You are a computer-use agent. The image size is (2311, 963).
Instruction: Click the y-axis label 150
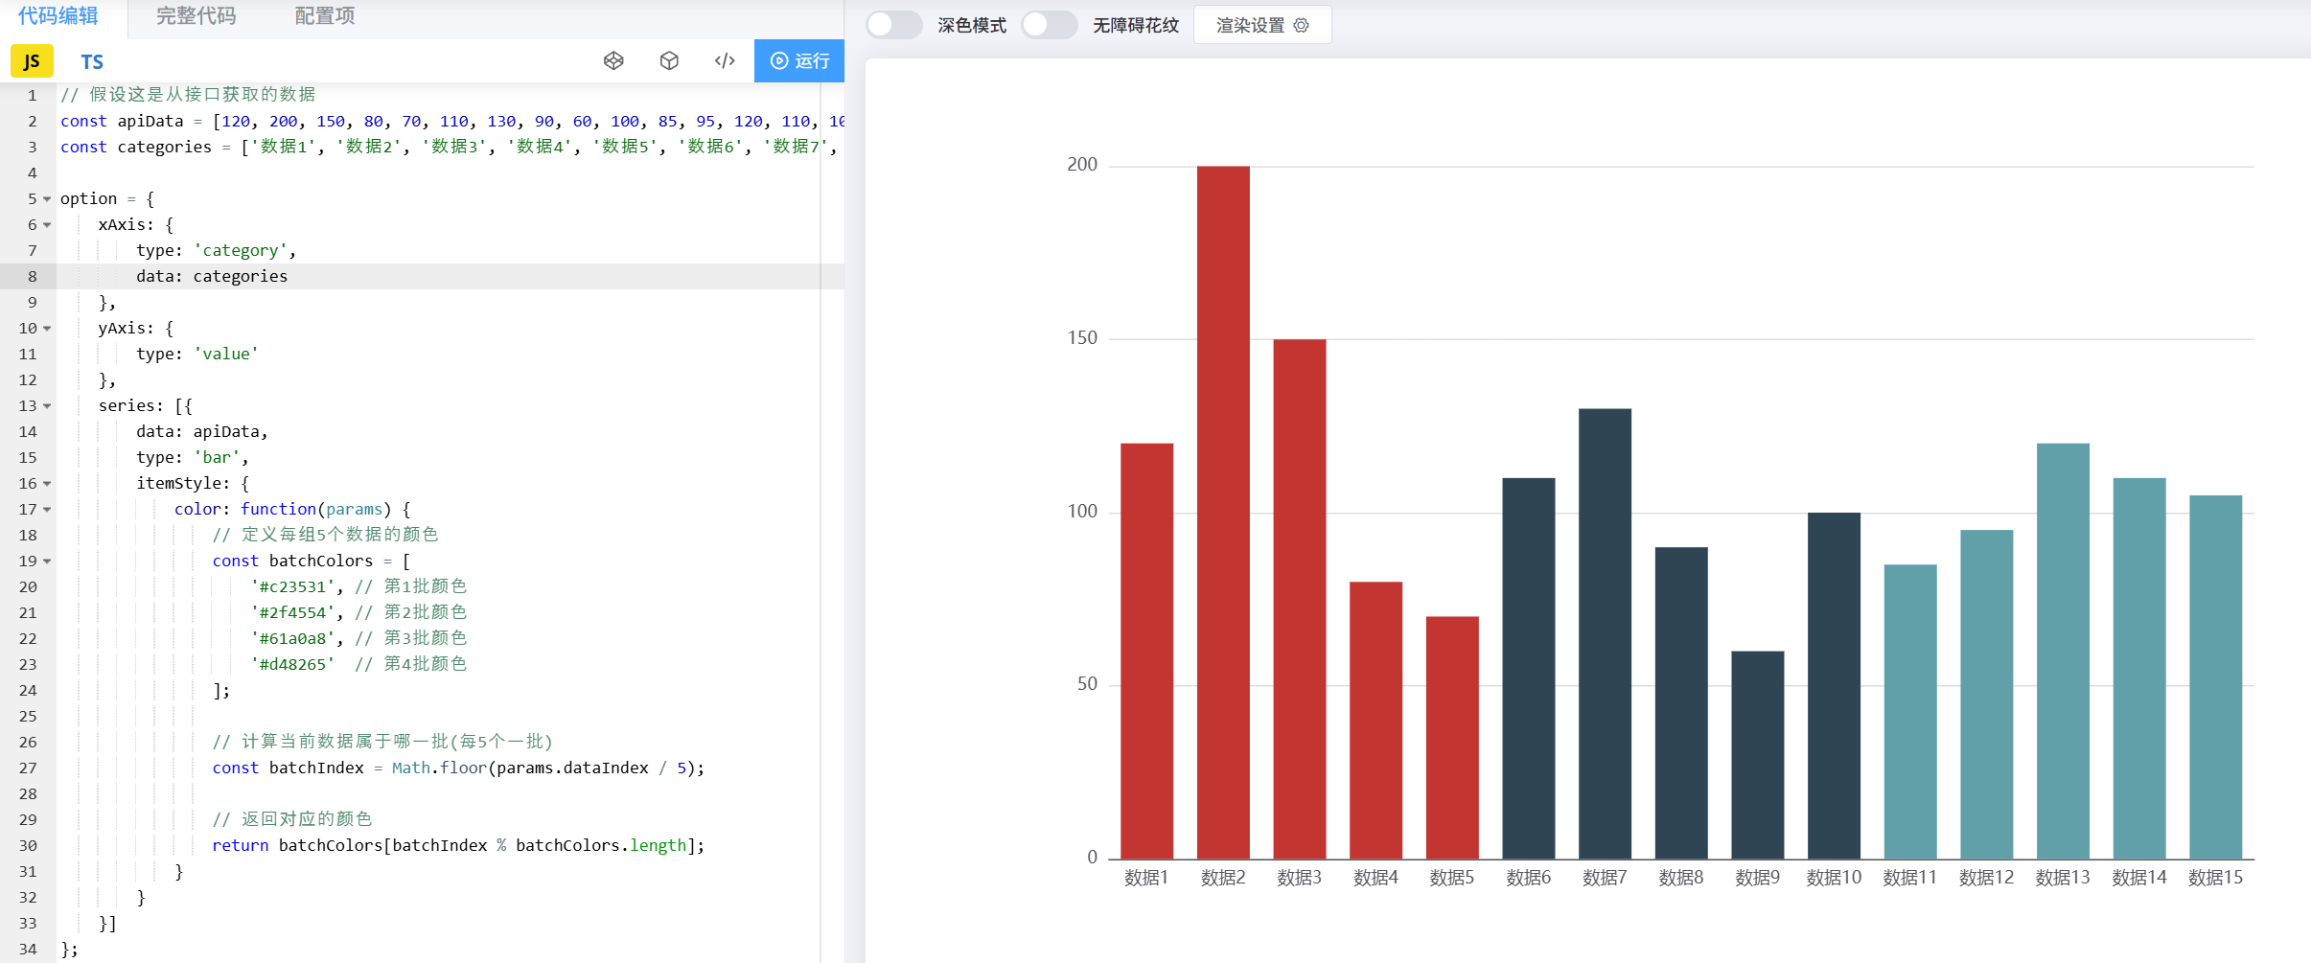pyautogui.click(x=1082, y=338)
